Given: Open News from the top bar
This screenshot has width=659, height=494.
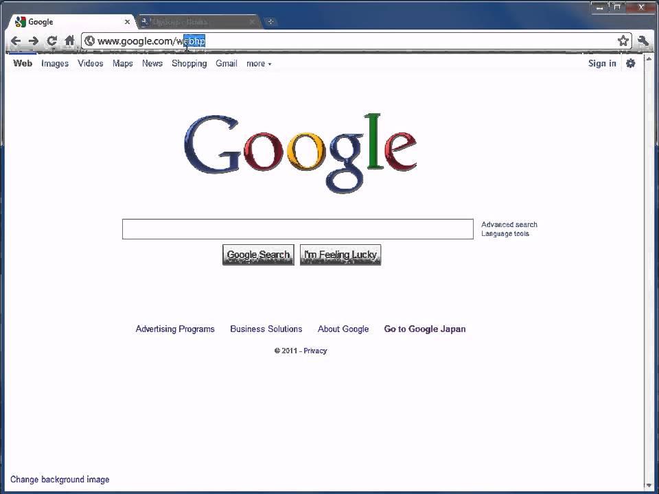Looking at the screenshot, I should coord(152,63).
